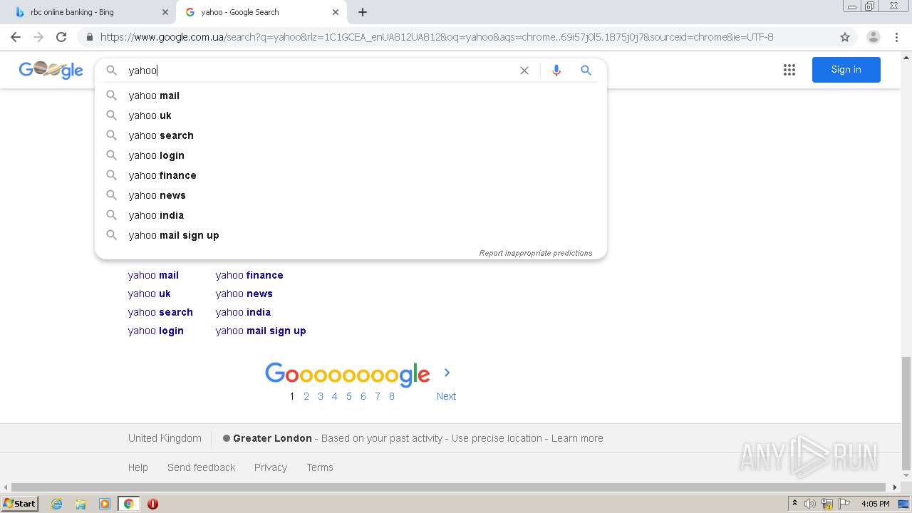
Task: Select the yahoo - Google Search tab
Action: tap(261, 12)
